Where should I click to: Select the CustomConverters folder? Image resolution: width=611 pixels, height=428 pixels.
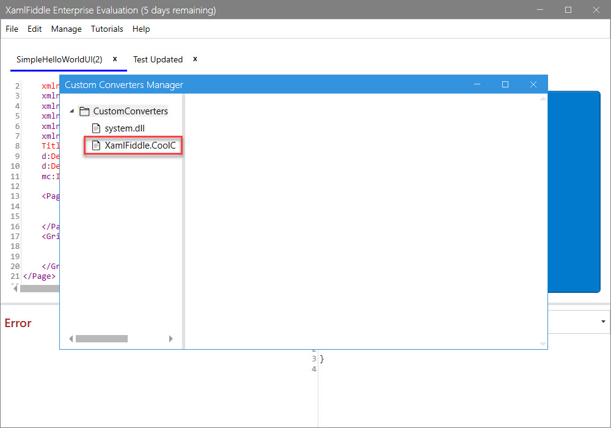(x=130, y=111)
